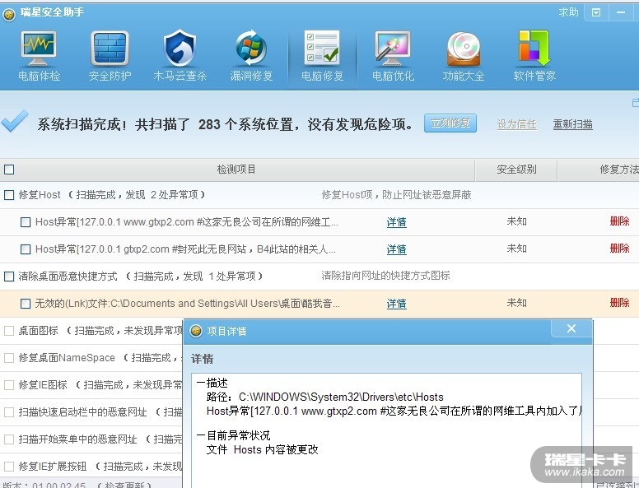Click the 重新扫描 rescan link
Image resolution: width=639 pixels, height=488 pixels.
coord(572,124)
